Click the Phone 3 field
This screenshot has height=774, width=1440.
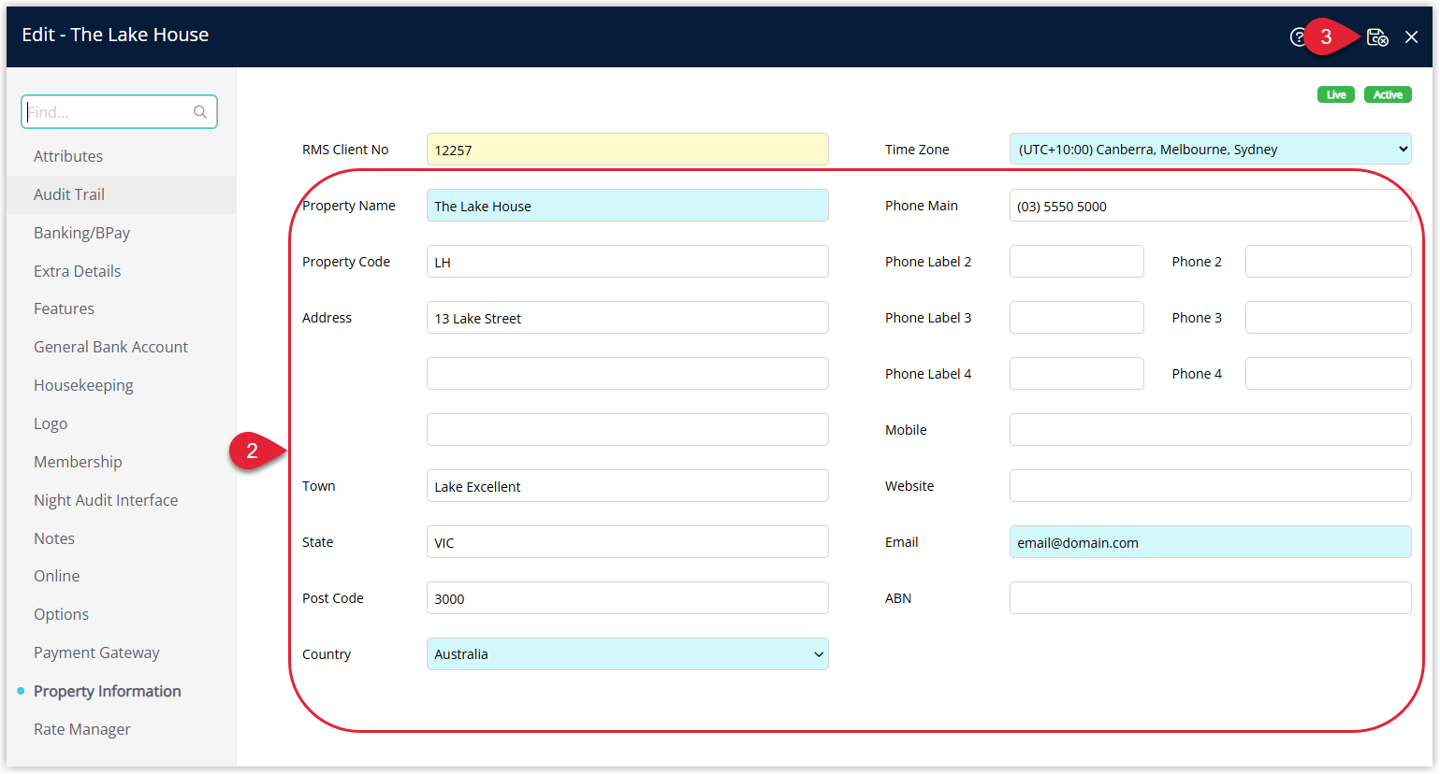point(1328,318)
